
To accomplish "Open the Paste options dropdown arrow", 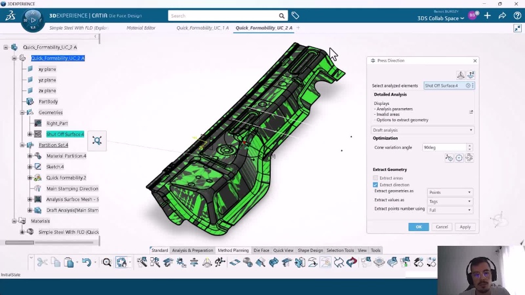I will (x=77, y=263).
